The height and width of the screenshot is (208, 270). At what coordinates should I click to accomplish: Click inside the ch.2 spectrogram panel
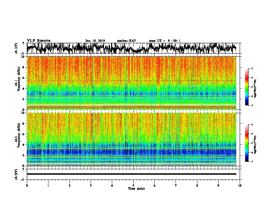[131, 139]
